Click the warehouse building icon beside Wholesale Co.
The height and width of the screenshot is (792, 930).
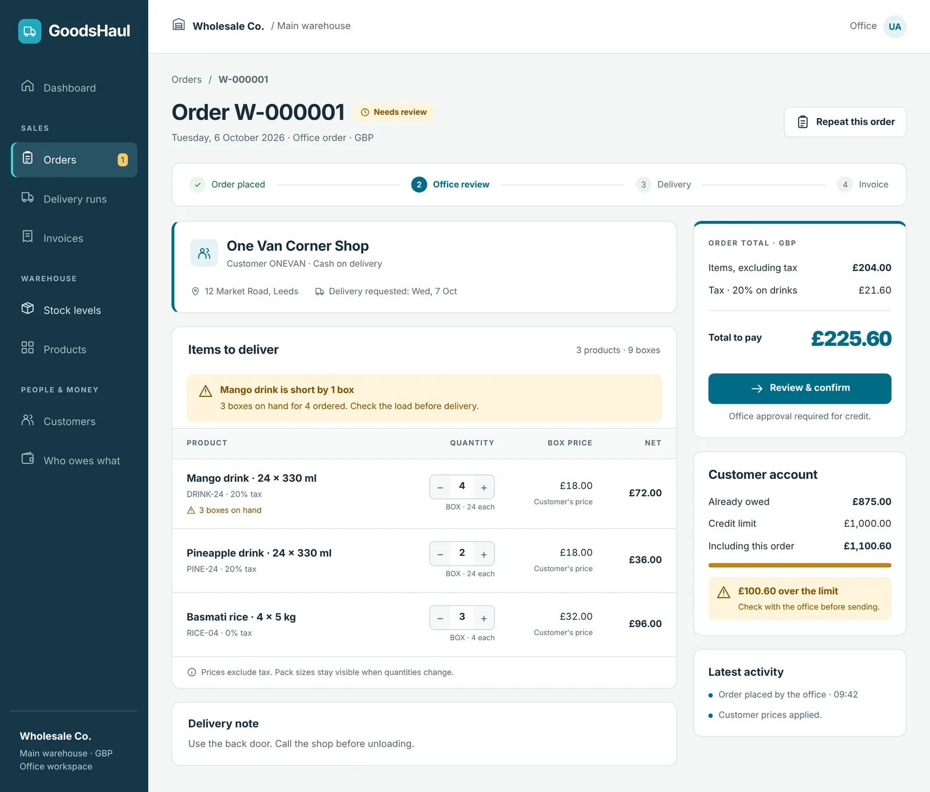[178, 25]
